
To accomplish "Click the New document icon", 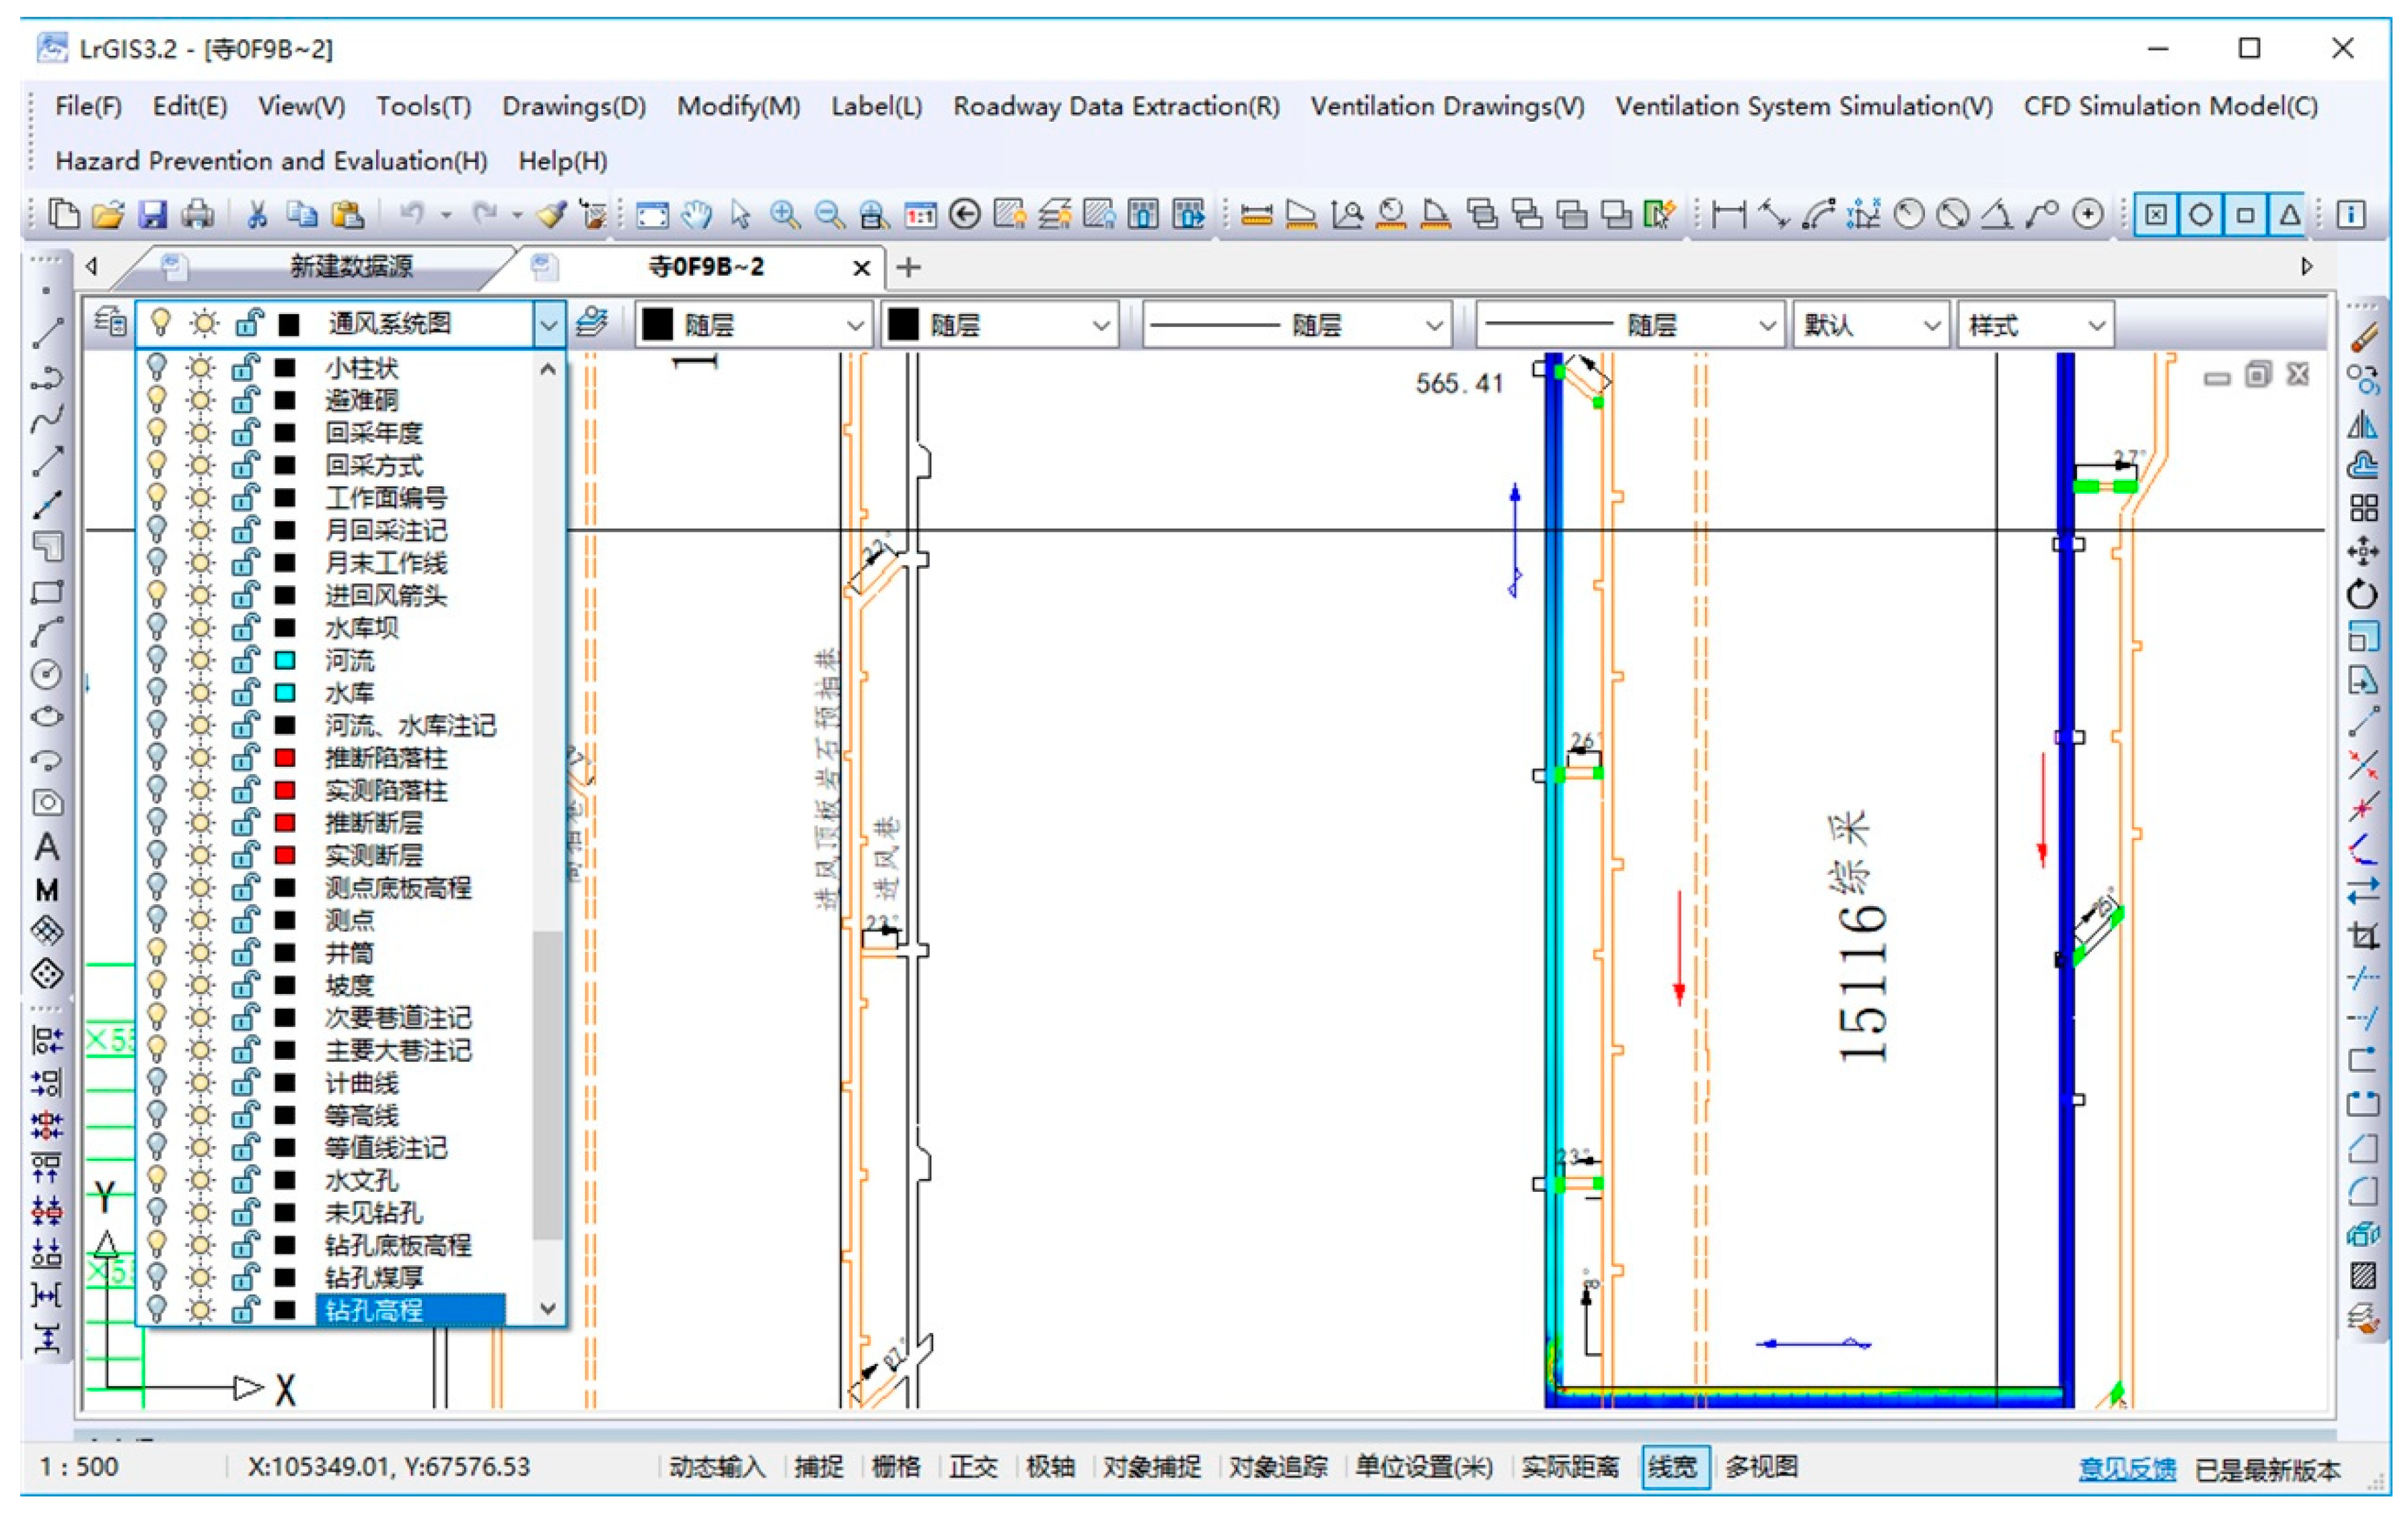I will point(65,214).
